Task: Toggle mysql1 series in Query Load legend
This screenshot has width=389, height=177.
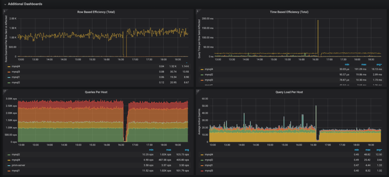Action: click(209, 166)
